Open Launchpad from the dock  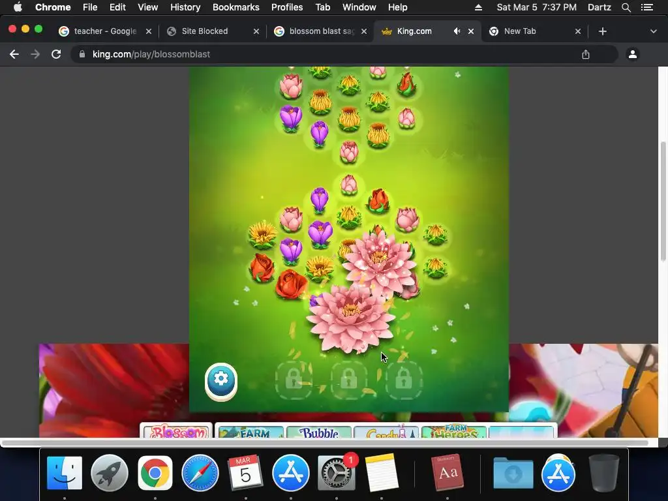tap(110, 473)
